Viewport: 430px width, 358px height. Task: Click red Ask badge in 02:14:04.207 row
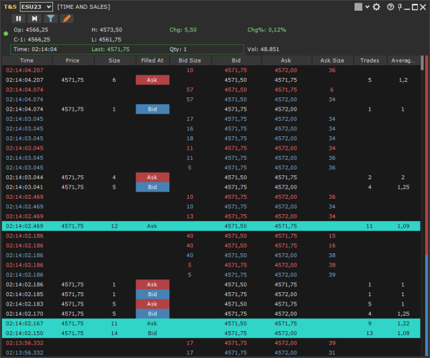153,80
